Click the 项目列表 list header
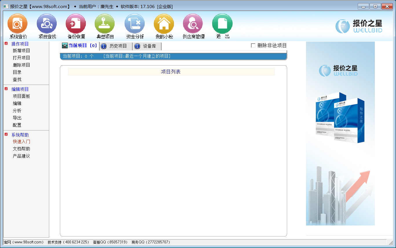396x248 pixels. point(171,72)
